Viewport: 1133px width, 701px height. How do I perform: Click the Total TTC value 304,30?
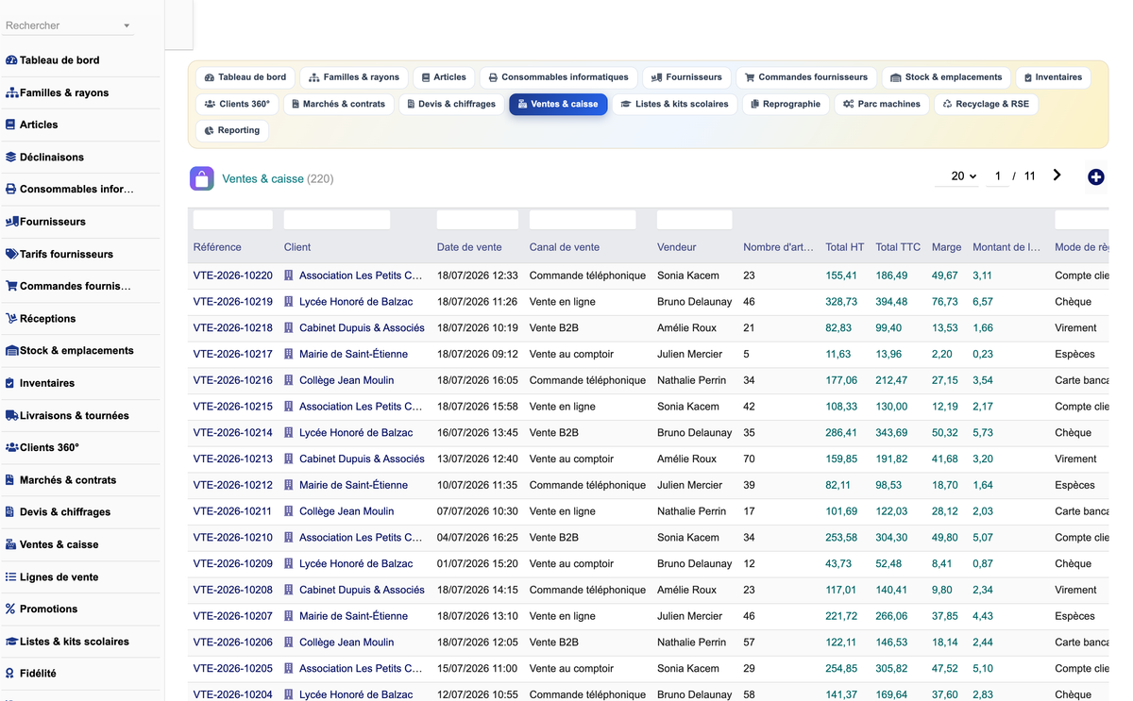tap(891, 538)
